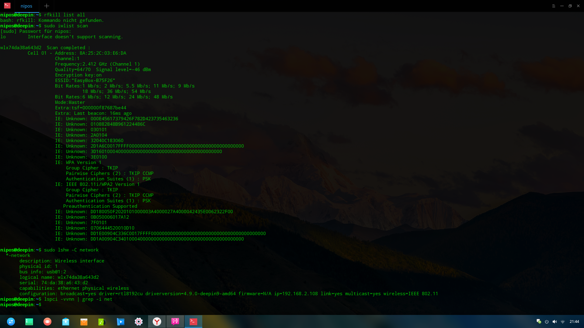Open the Deepin Movie player icon
Viewport: 584px width, 328px height.
point(120,322)
